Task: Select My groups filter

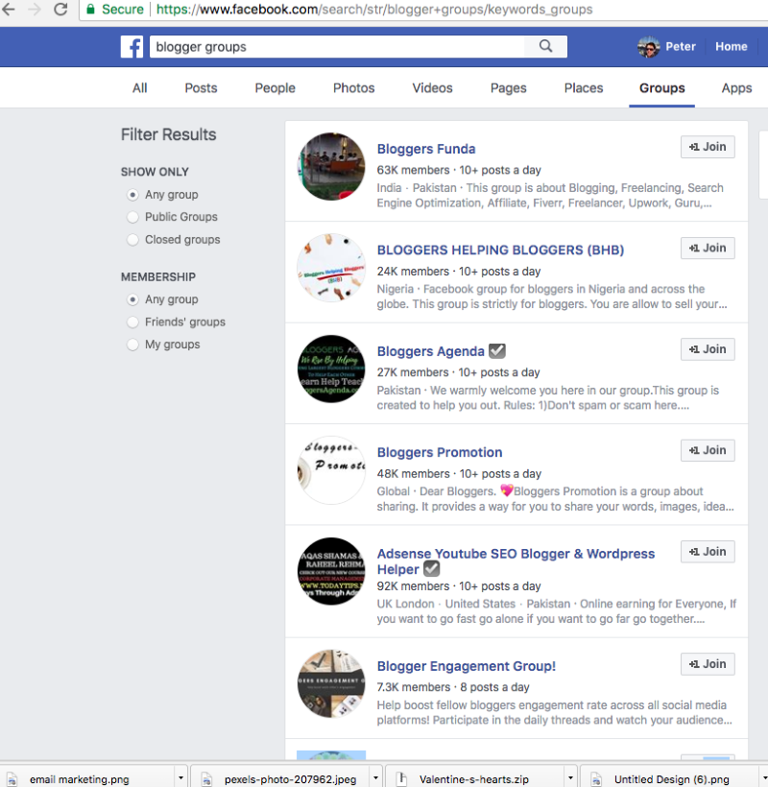Action: [x=132, y=345]
